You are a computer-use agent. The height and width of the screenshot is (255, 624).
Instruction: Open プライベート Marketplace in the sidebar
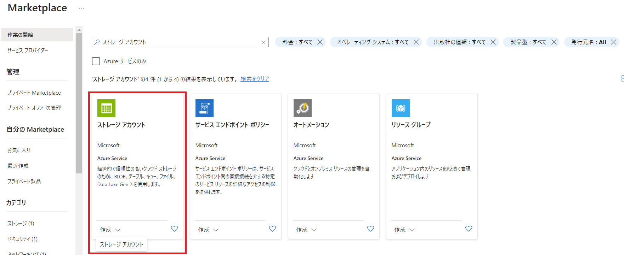tap(34, 93)
